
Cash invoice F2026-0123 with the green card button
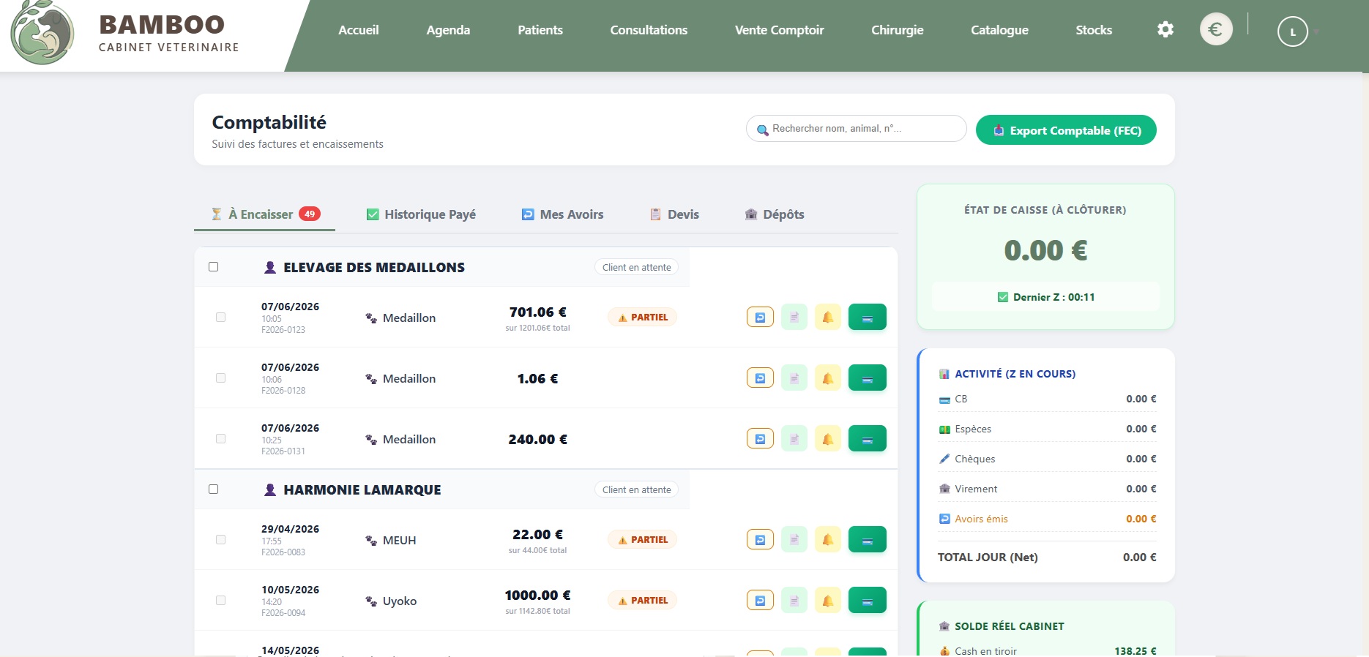click(x=868, y=317)
